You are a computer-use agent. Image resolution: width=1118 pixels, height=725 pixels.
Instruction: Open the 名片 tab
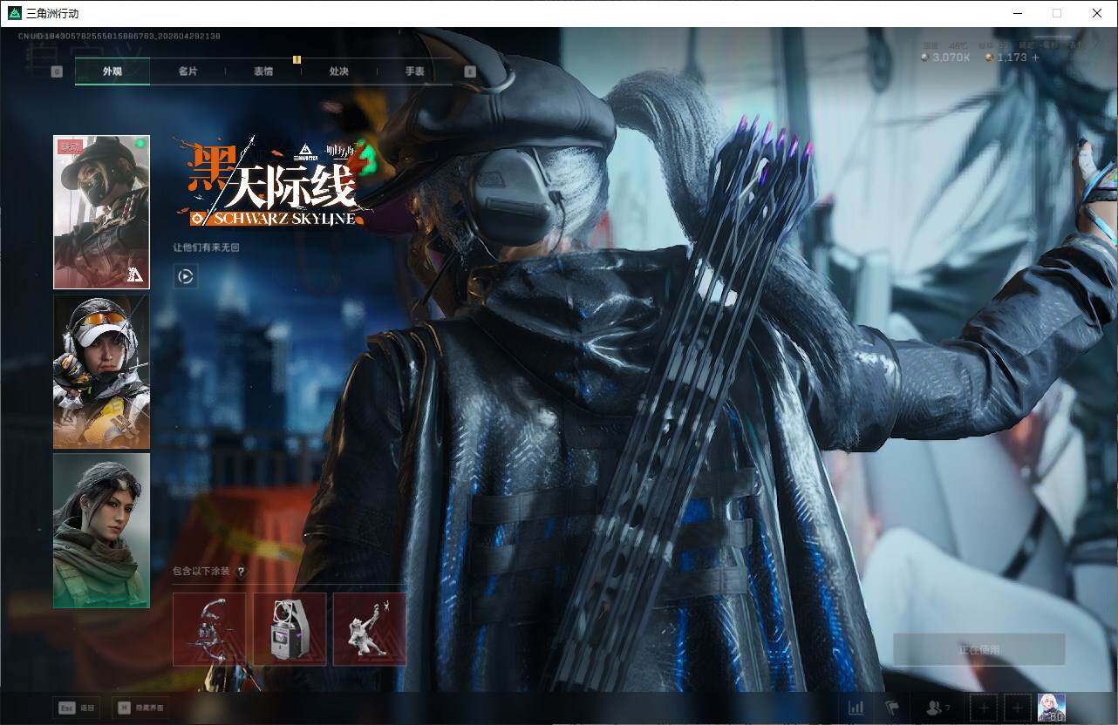pyautogui.click(x=187, y=71)
